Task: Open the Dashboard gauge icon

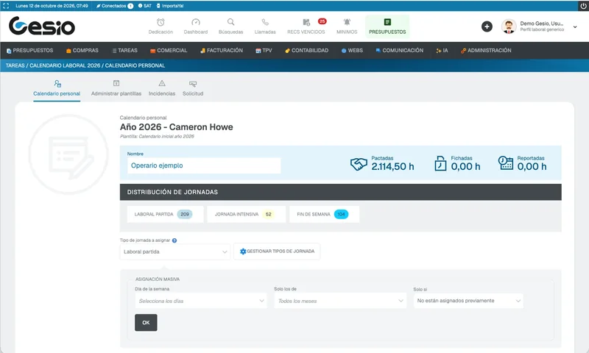Action: (196, 22)
